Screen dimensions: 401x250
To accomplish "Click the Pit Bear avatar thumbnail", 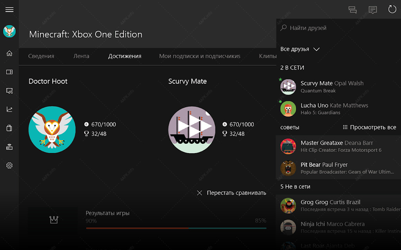I will point(288,168).
